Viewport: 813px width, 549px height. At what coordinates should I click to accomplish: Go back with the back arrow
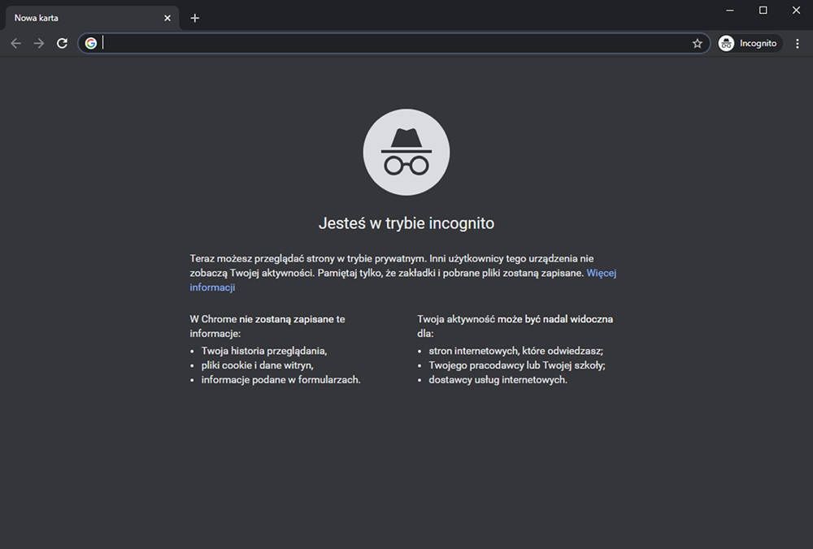[x=16, y=44]
